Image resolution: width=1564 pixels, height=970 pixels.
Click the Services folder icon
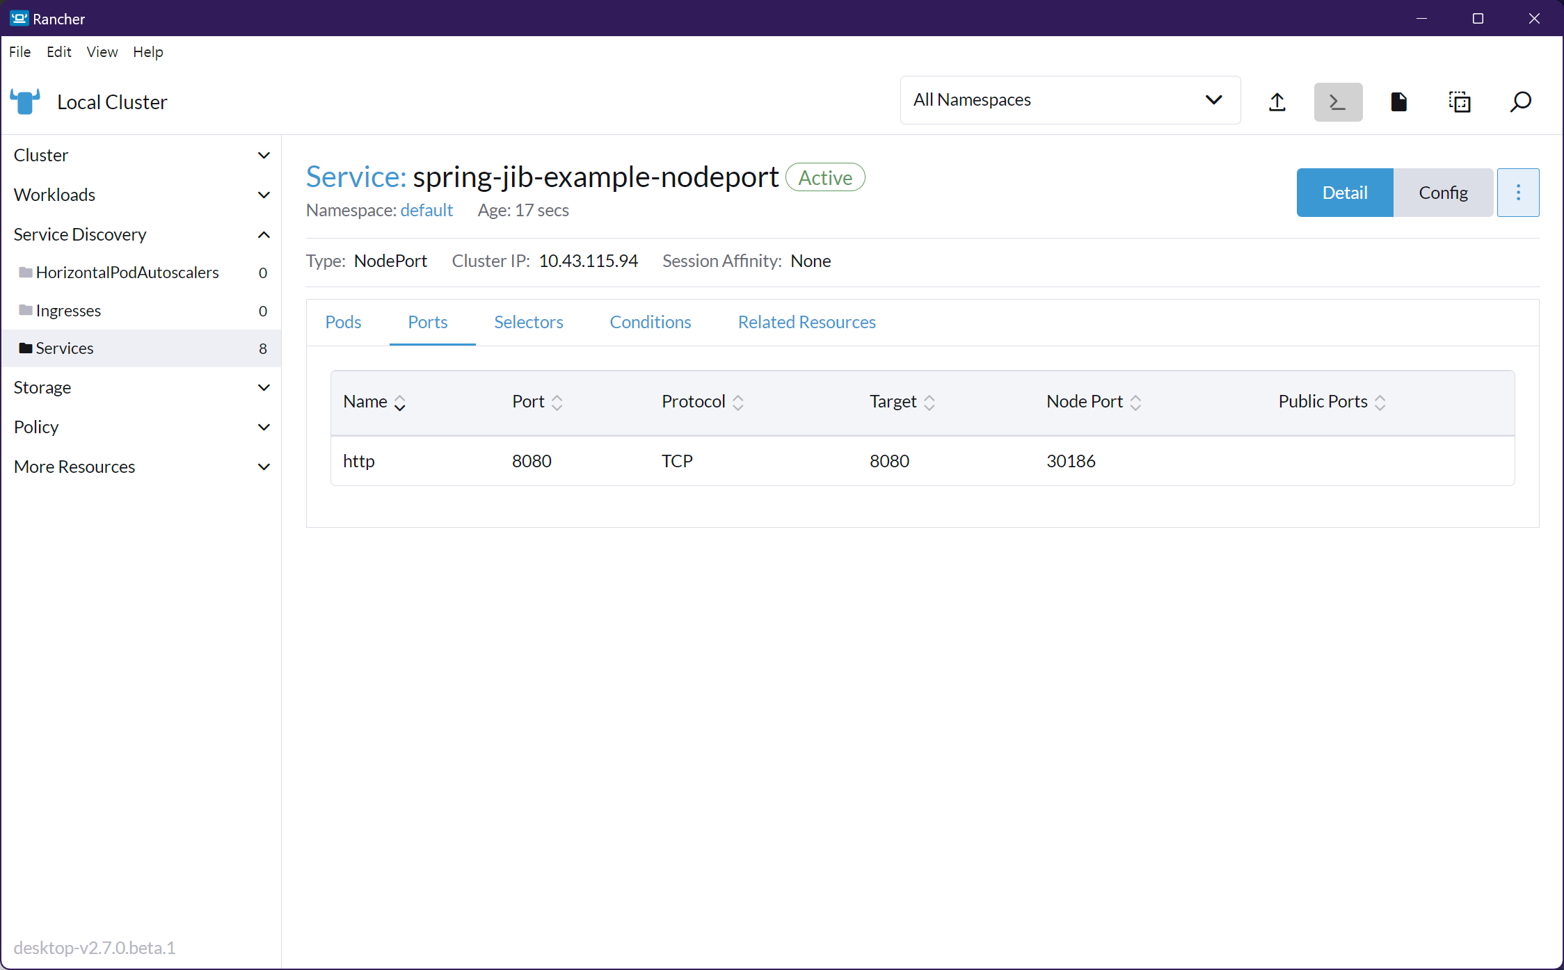click(26, 348)
